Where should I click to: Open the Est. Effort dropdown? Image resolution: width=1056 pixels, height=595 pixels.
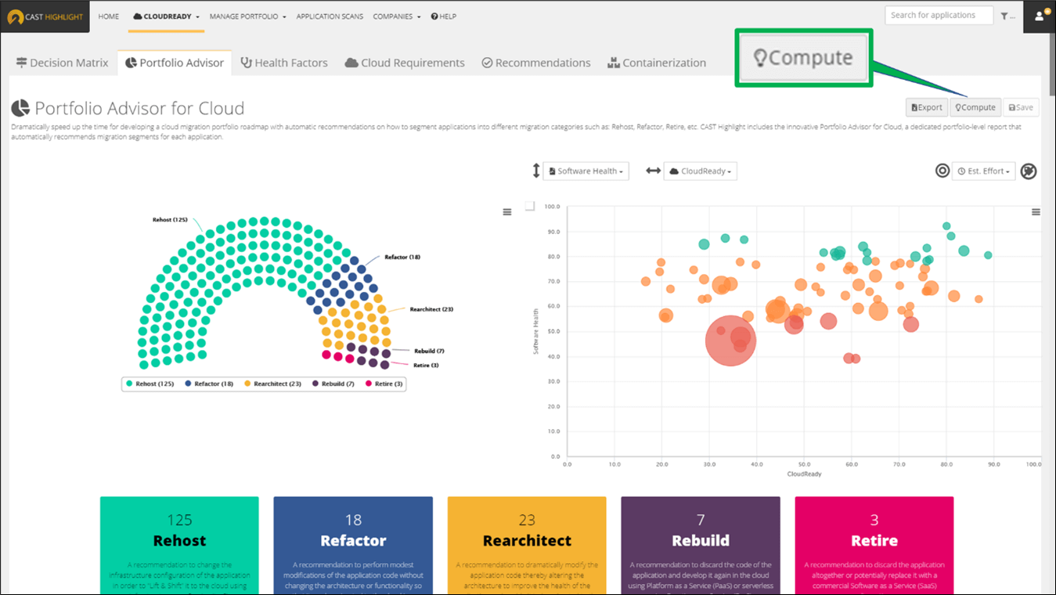983,171
